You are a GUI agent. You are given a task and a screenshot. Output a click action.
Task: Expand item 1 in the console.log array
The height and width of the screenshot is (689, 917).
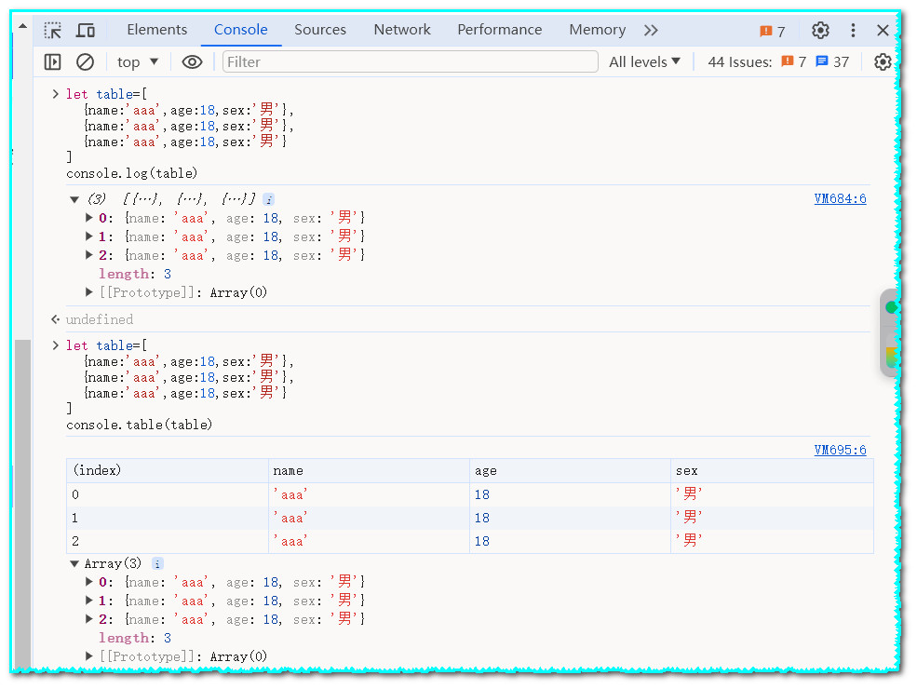88,236
